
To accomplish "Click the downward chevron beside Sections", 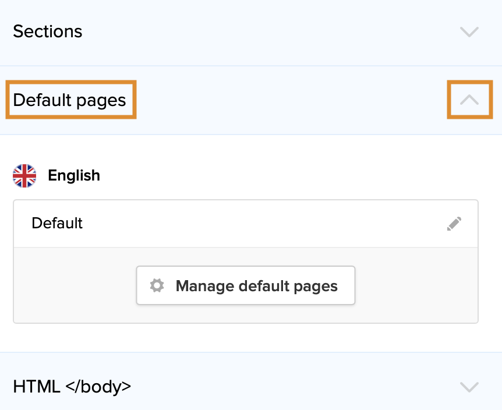I will point(469,32).
